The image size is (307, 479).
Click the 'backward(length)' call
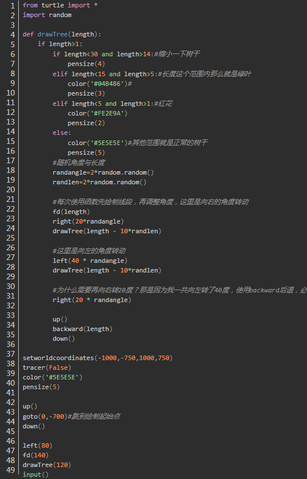tap(83, 329)
